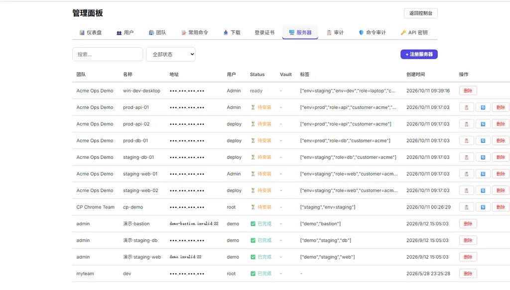Click the Vault column header

coord(285,75)
